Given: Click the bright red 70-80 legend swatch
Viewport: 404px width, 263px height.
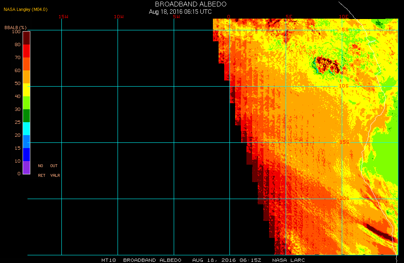Looking at the screenshot, I should click(x=27, y=51).
